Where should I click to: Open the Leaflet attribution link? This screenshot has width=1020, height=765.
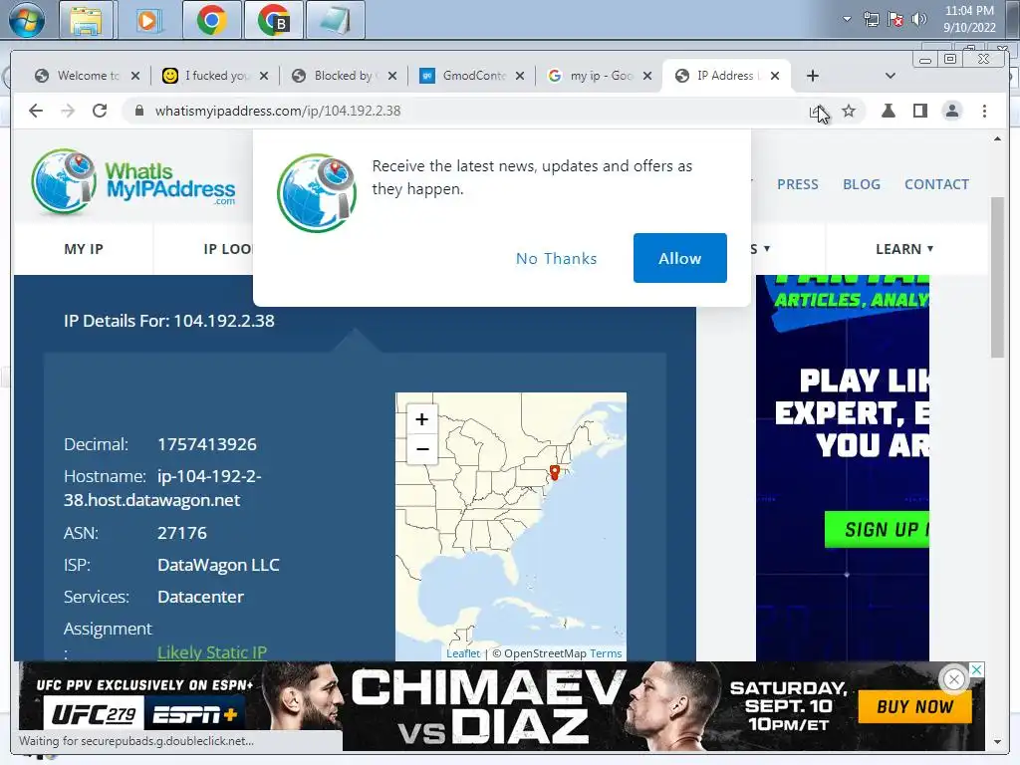tap(463, 653)
